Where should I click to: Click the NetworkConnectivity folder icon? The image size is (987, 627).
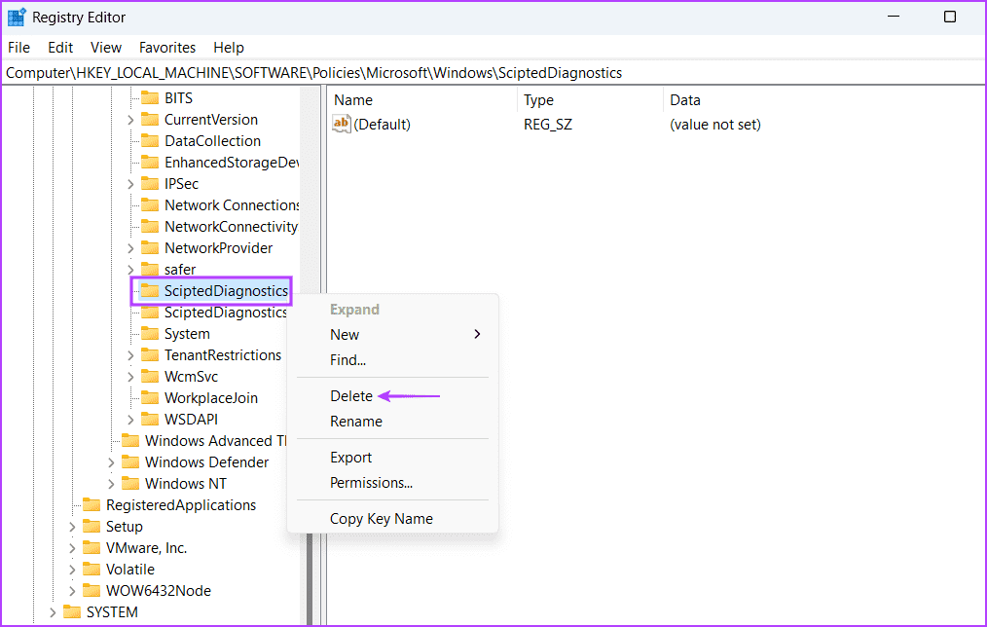[150, 226]
